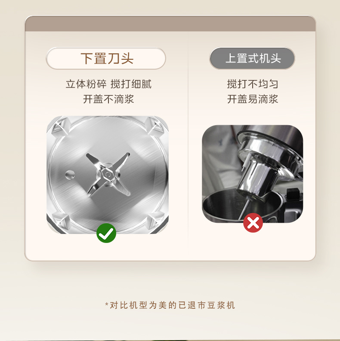Click the text 搅打不均匀
The height and width of the screenshot is (341, 340).
(x=253, y=84)
